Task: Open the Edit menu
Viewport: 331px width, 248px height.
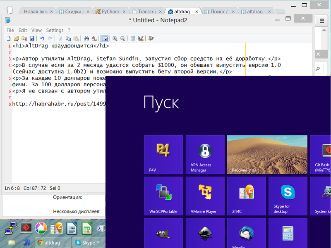Action: tap(23, 30)
